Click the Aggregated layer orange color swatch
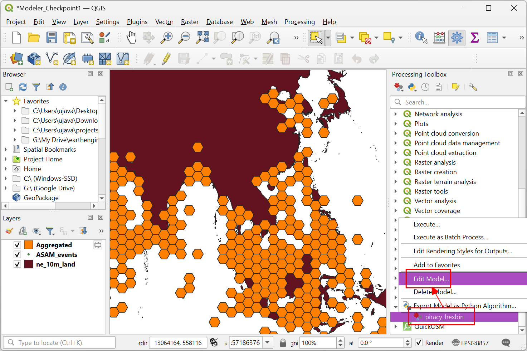 (29, 245)
